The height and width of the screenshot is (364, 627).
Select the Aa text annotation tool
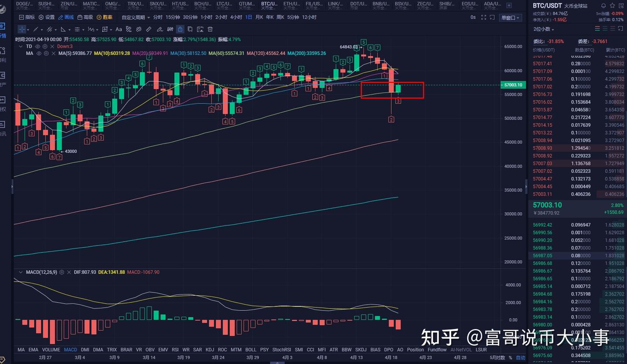pos(118,29)
